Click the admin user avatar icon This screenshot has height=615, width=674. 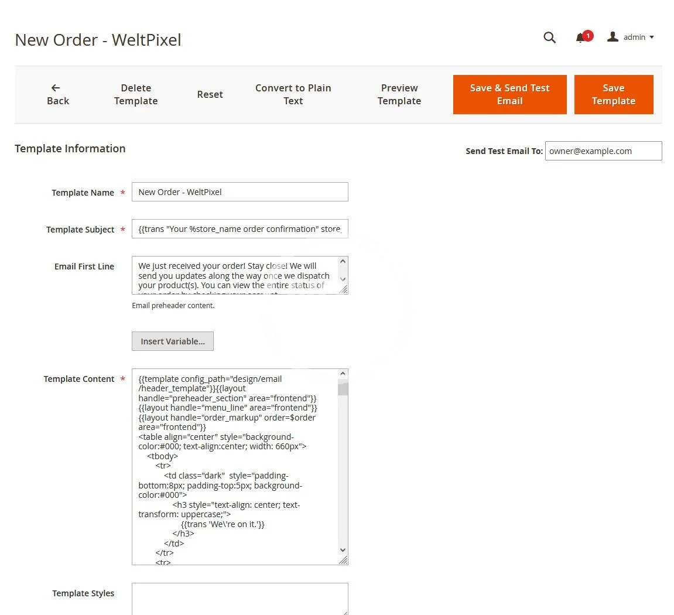coord(613,37)
